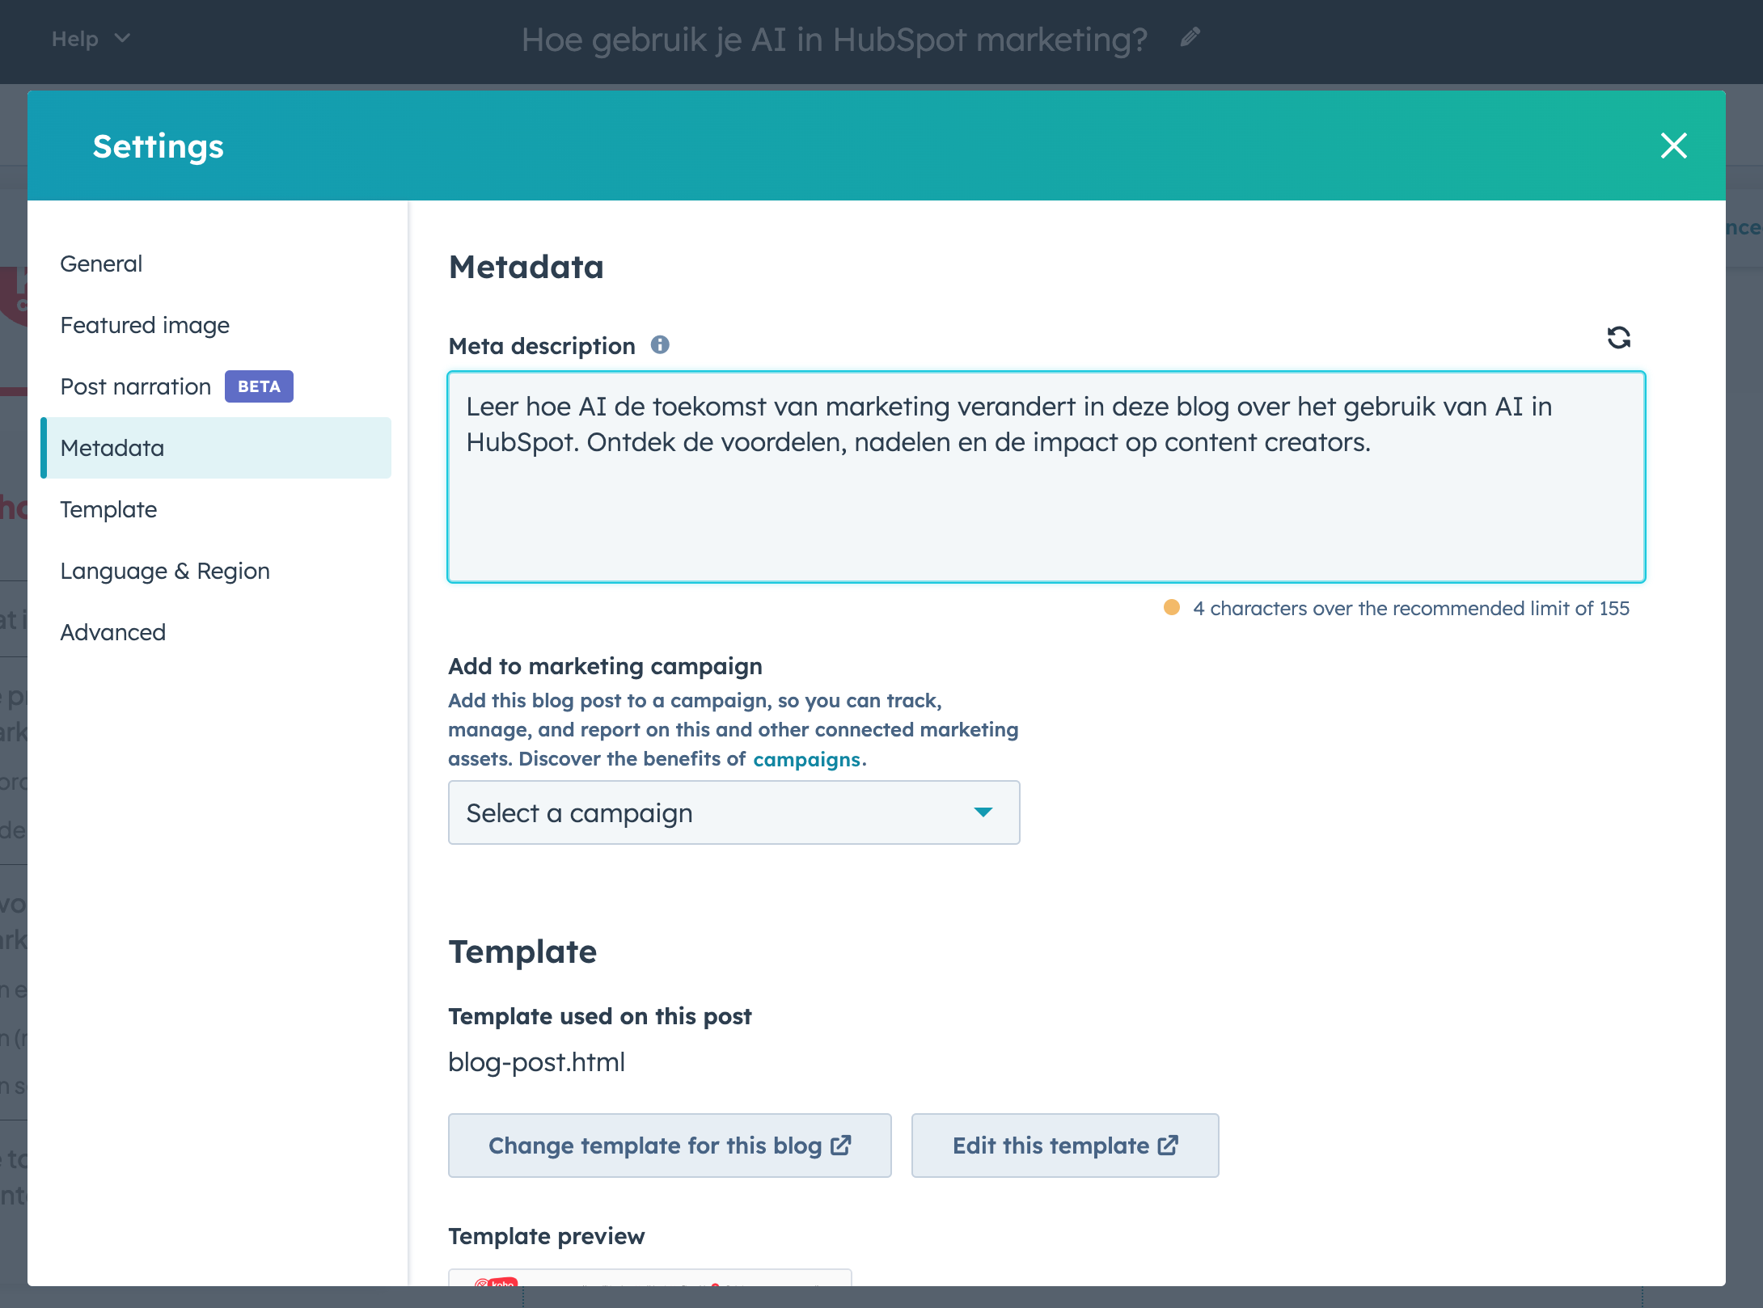The image size is (1763, 1308).
Task: Click the pencil icon to edit the title
Action: 1190,38
